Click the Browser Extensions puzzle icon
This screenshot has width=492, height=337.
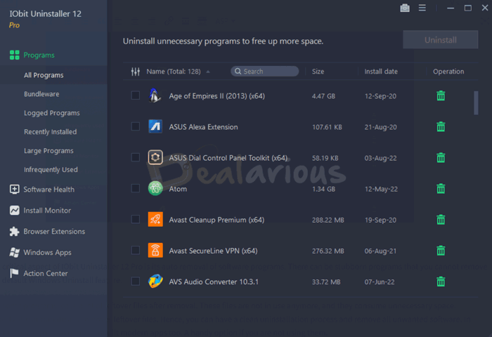pyautogui.click(x=15, y=232)
